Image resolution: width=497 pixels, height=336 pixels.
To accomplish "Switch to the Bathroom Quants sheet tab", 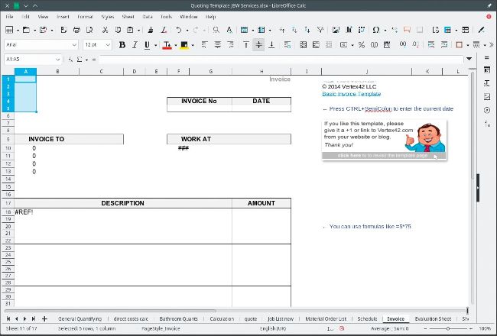I will 180,318.
